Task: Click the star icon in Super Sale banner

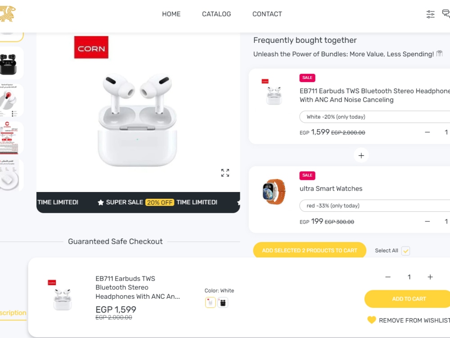Action: tap(100, 202)
